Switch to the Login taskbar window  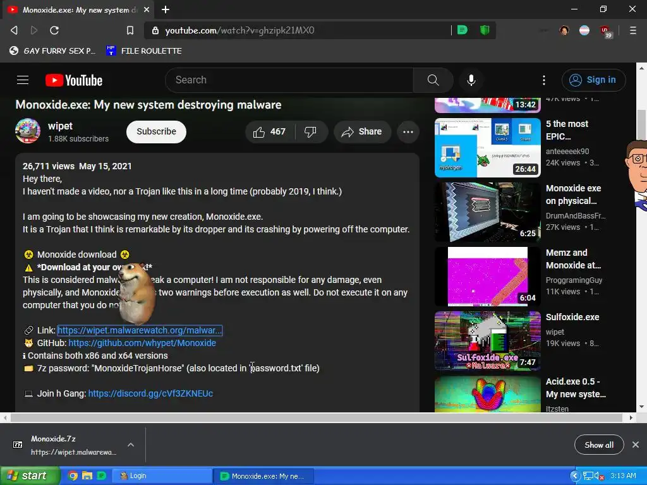click(162, 476)
